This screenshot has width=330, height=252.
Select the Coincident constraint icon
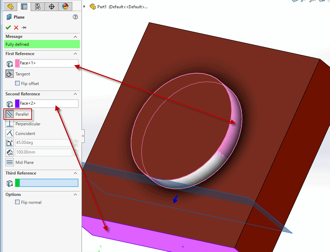pyautogui.click(x=9, y=133)
